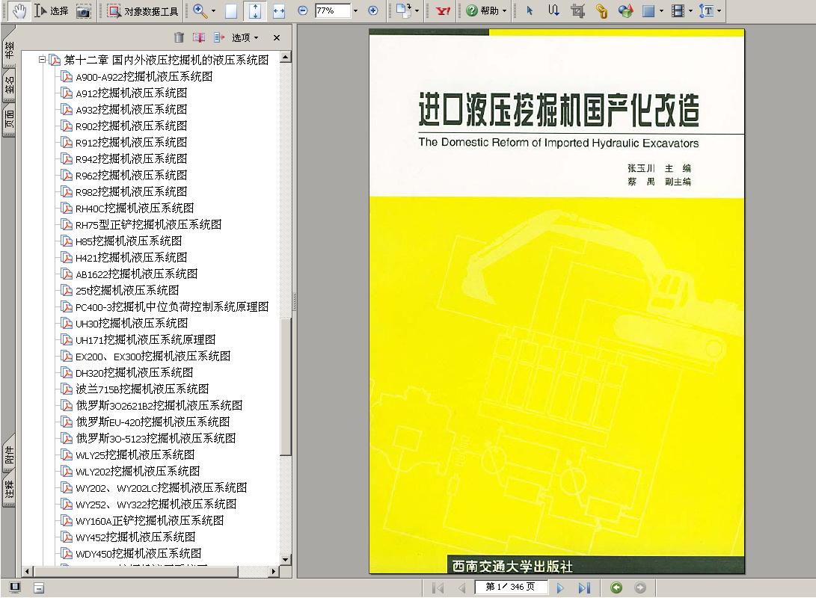816x598 pixels.
Task: Click the Yahoo Y! toolbar icon
Action: click(x=443, y=10)
